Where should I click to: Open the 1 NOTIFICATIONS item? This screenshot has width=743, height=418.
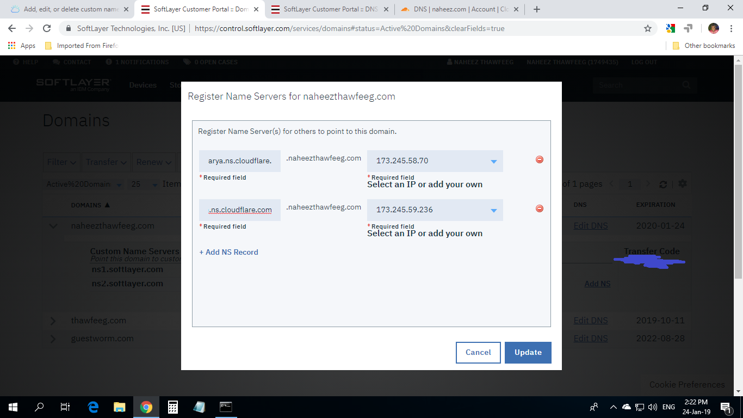click(138, 62)
